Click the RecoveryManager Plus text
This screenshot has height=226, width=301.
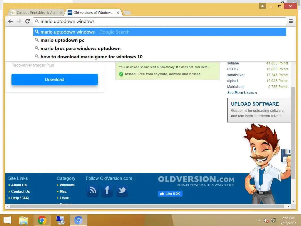tap(33, 65)
